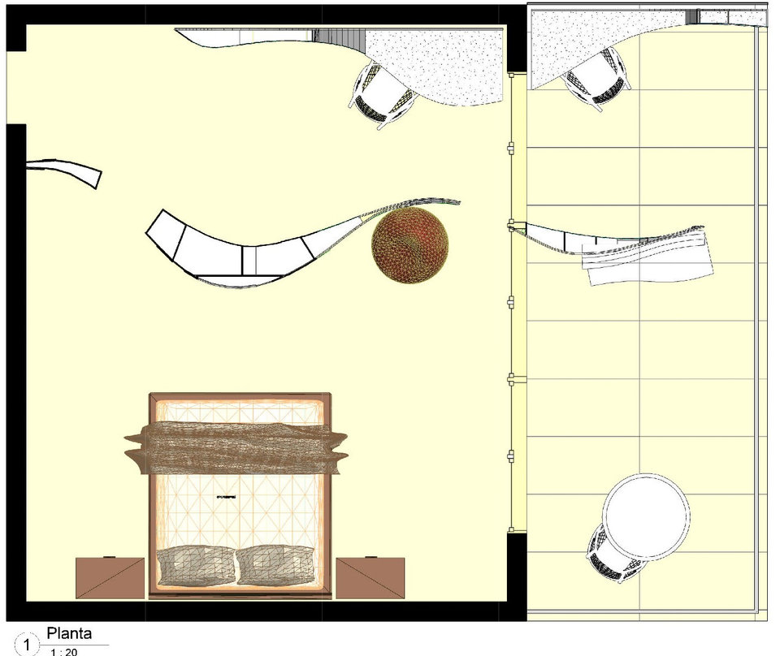Select the chair at the bedroom speckled countertop
Screen dimensions: 780x656
pos(382,96)
